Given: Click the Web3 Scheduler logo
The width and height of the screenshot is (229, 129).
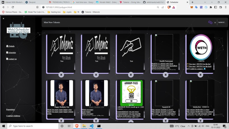Looking at the screenshot, I should pyautogui.click(x=18, y=30).
